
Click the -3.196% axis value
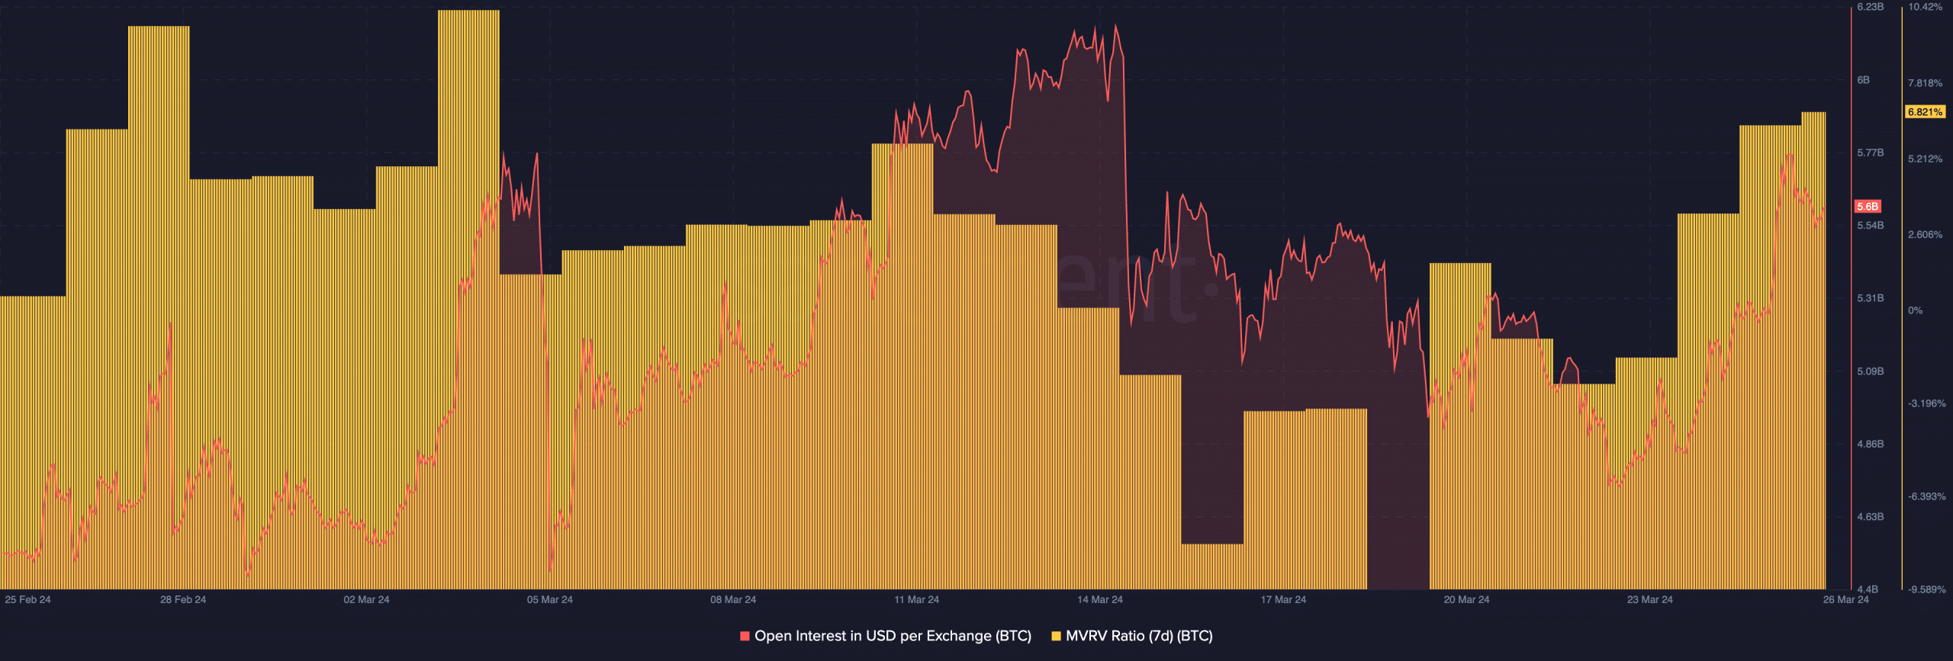(1926, 403)
